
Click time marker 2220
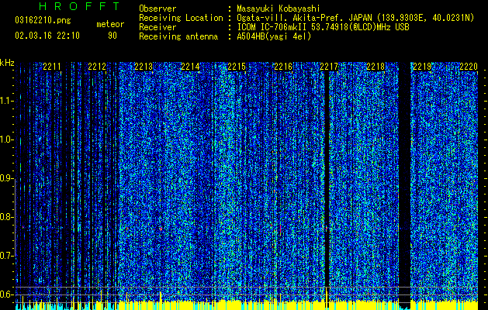click(x=469, y=67)
